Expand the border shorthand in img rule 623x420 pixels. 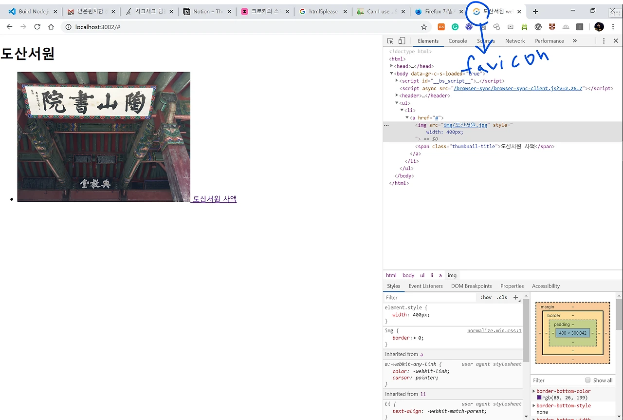pos(415,338)
